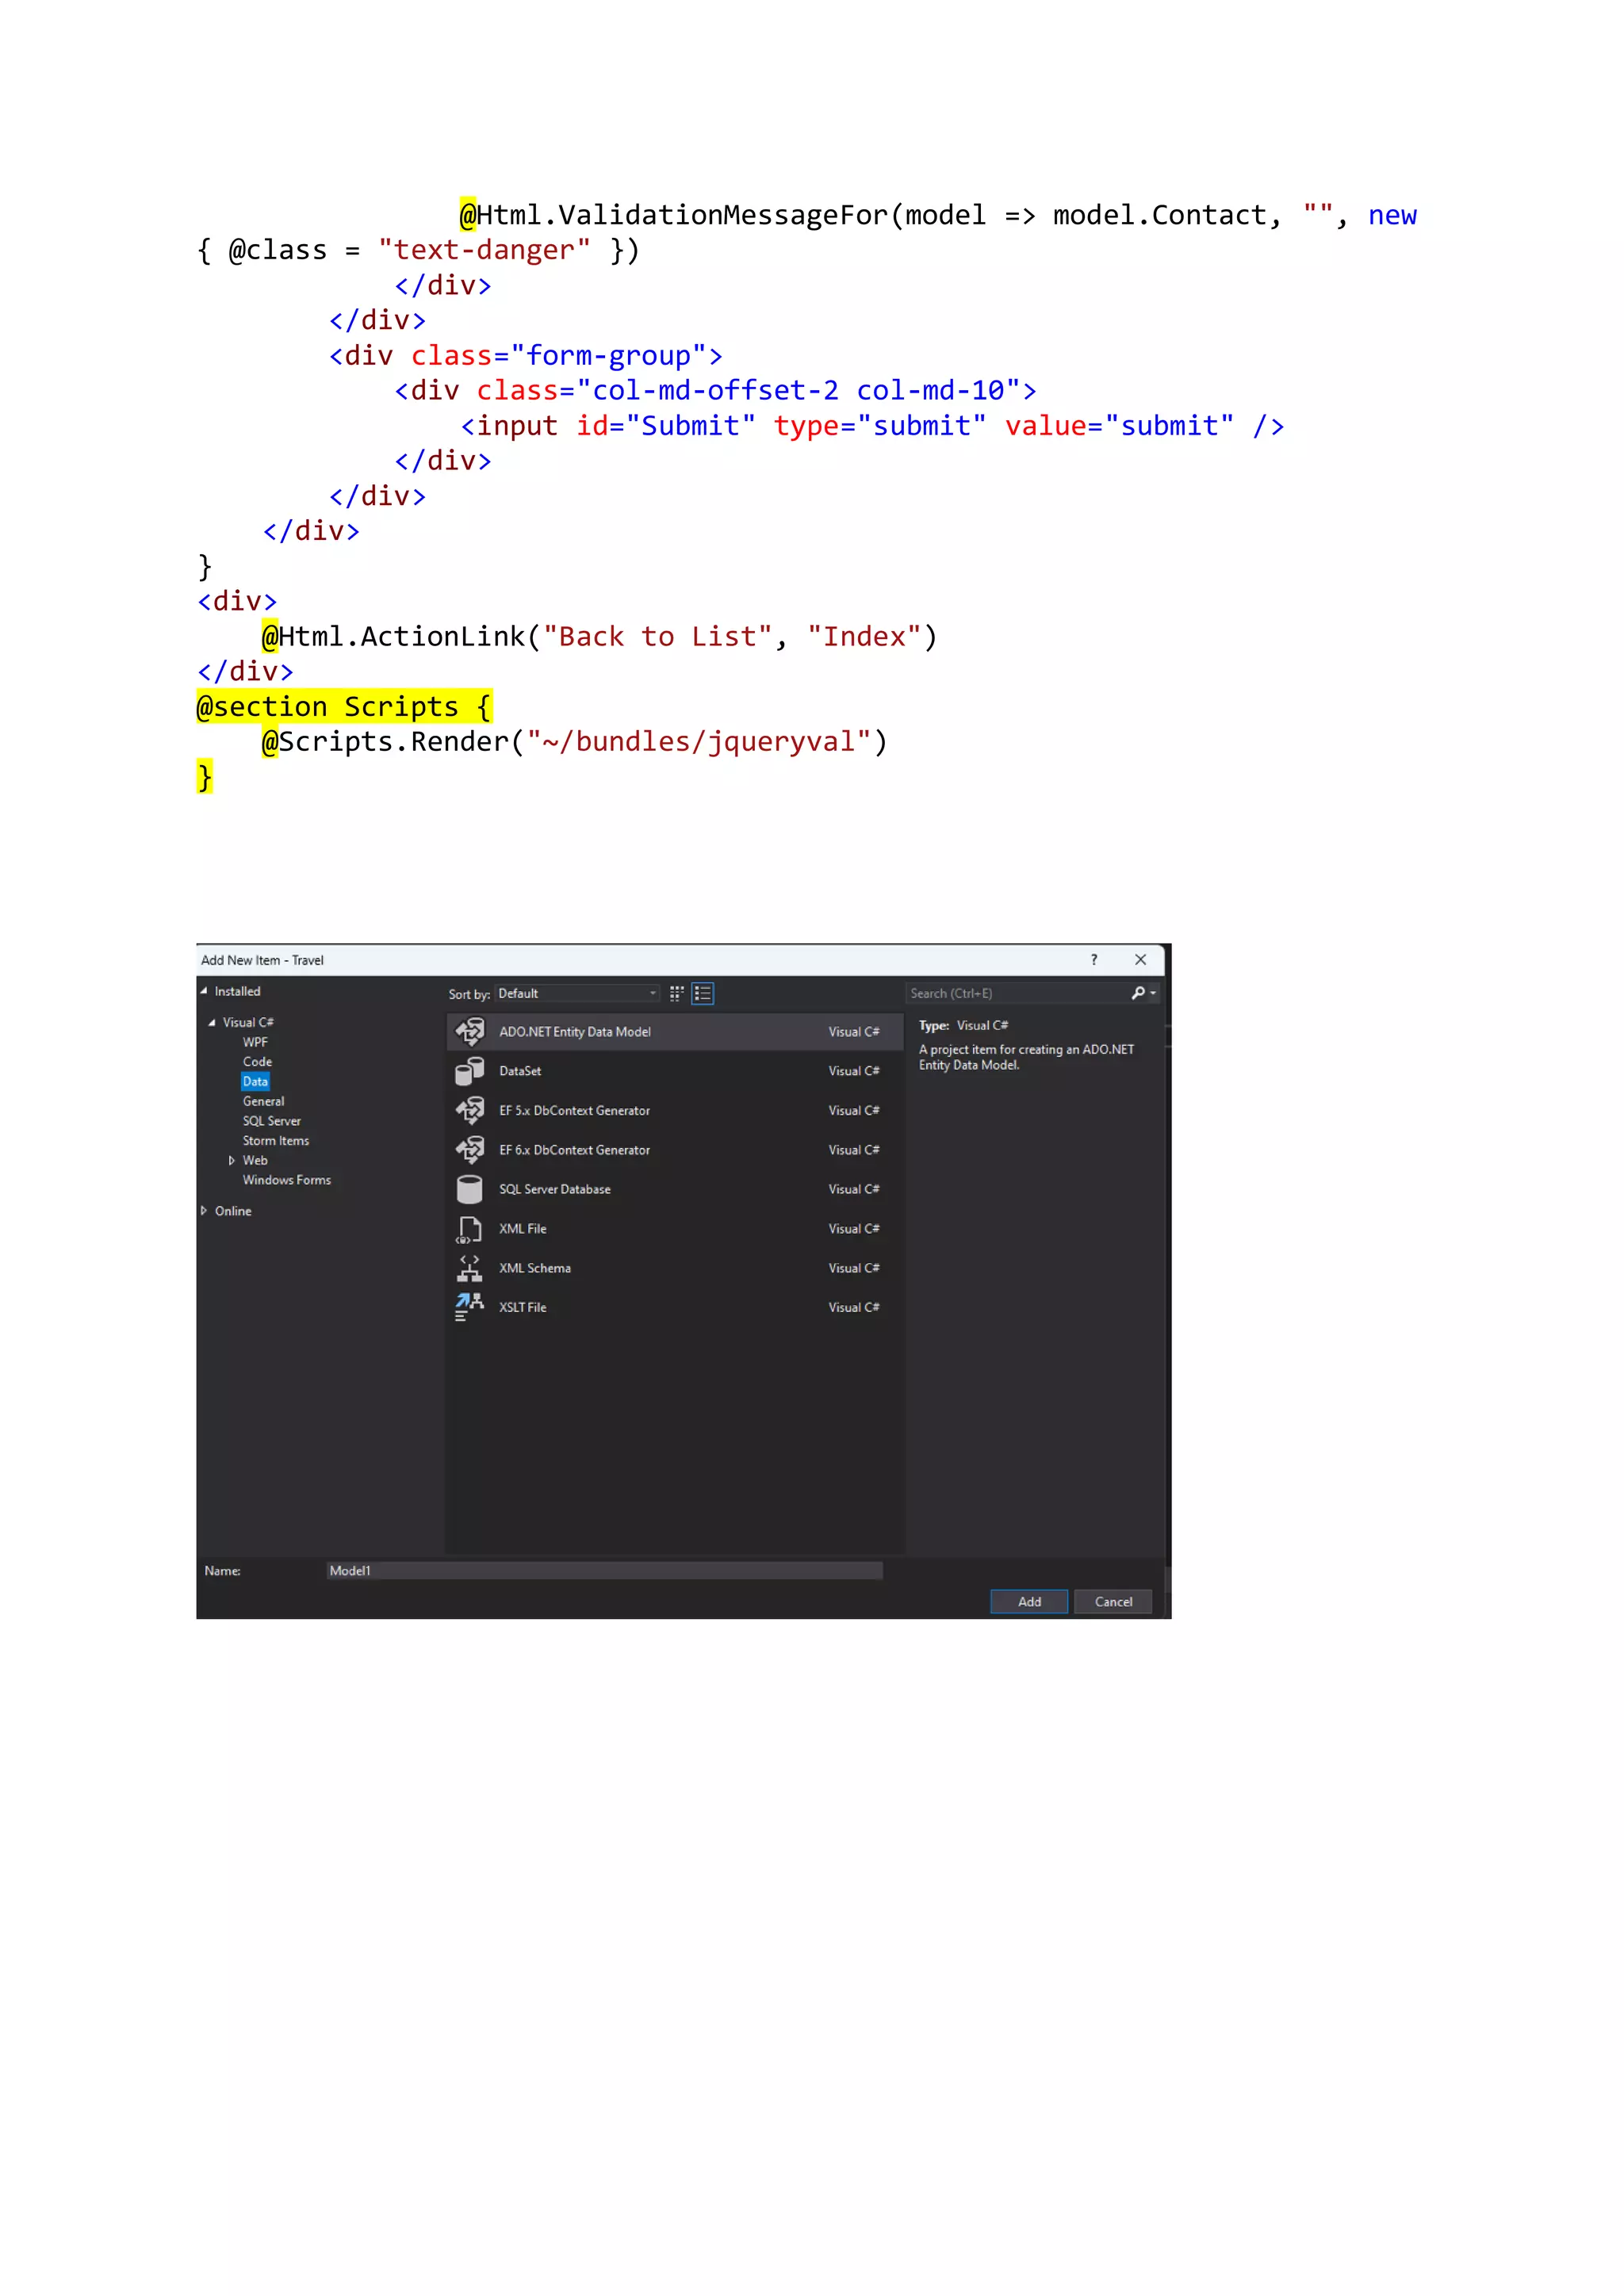Click the search magnifier icon
The image size is (1624, 2296).
(1138, 993)
